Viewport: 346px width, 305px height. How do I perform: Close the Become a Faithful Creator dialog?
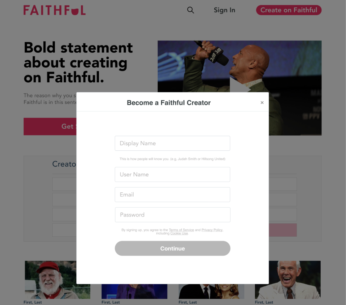pos(262,103)
